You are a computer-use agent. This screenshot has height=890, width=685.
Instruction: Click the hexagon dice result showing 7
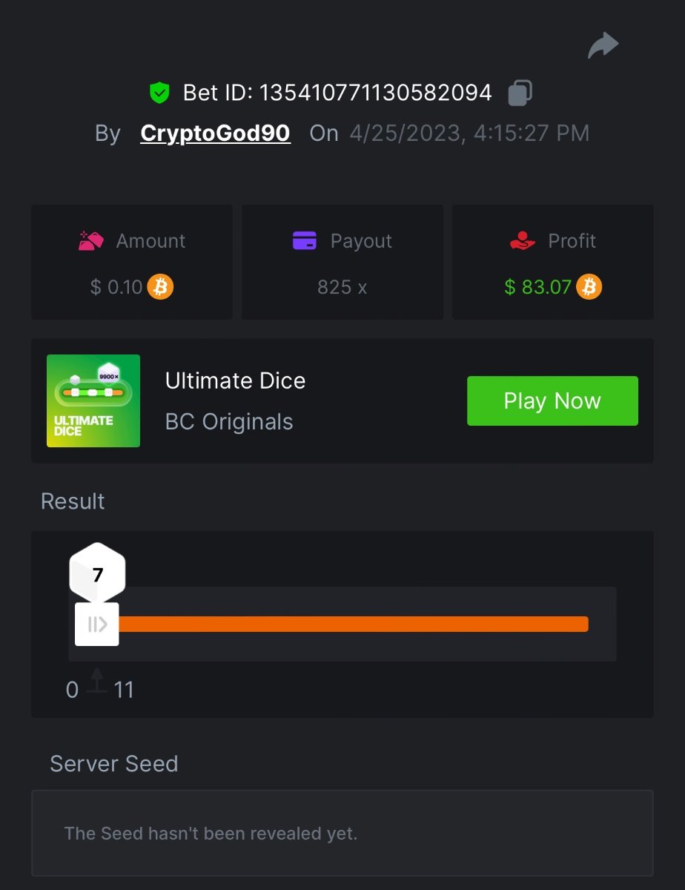click(97, 573)
